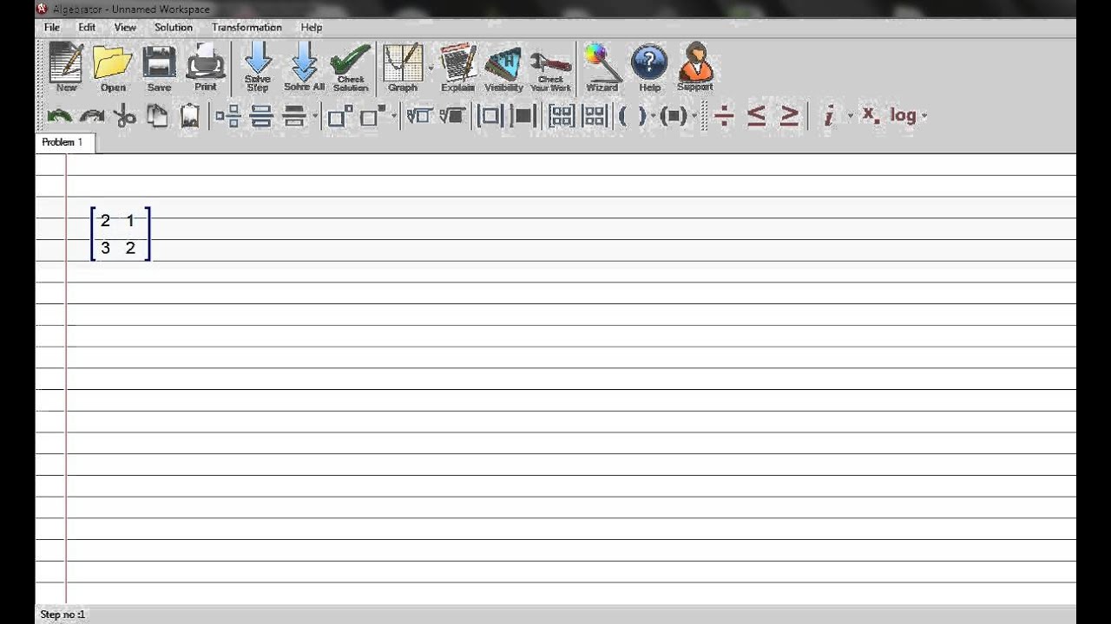This screenshot has height=624, width=1111.
Task: Open the View menu
Action: click(125, 27)
